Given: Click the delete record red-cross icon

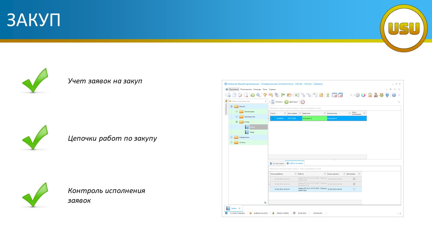Looking at the screenshot, I should click(x=246, y=95).
